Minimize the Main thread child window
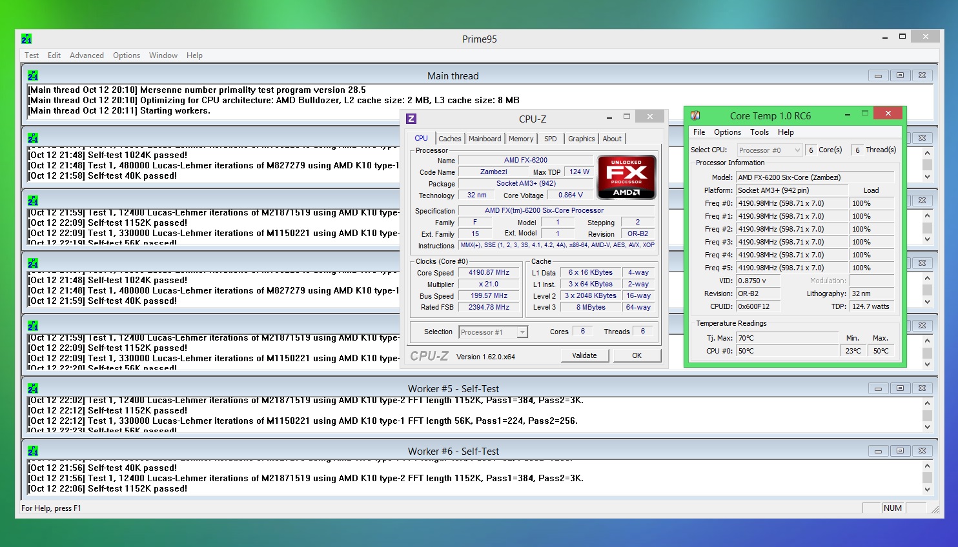Screen dimensions: 958x547 tap(878, 75)
